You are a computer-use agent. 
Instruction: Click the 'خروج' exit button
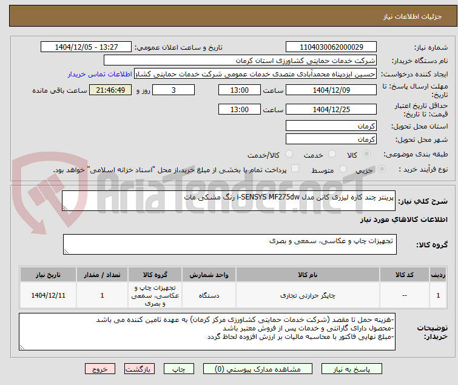tap(100, 369)
